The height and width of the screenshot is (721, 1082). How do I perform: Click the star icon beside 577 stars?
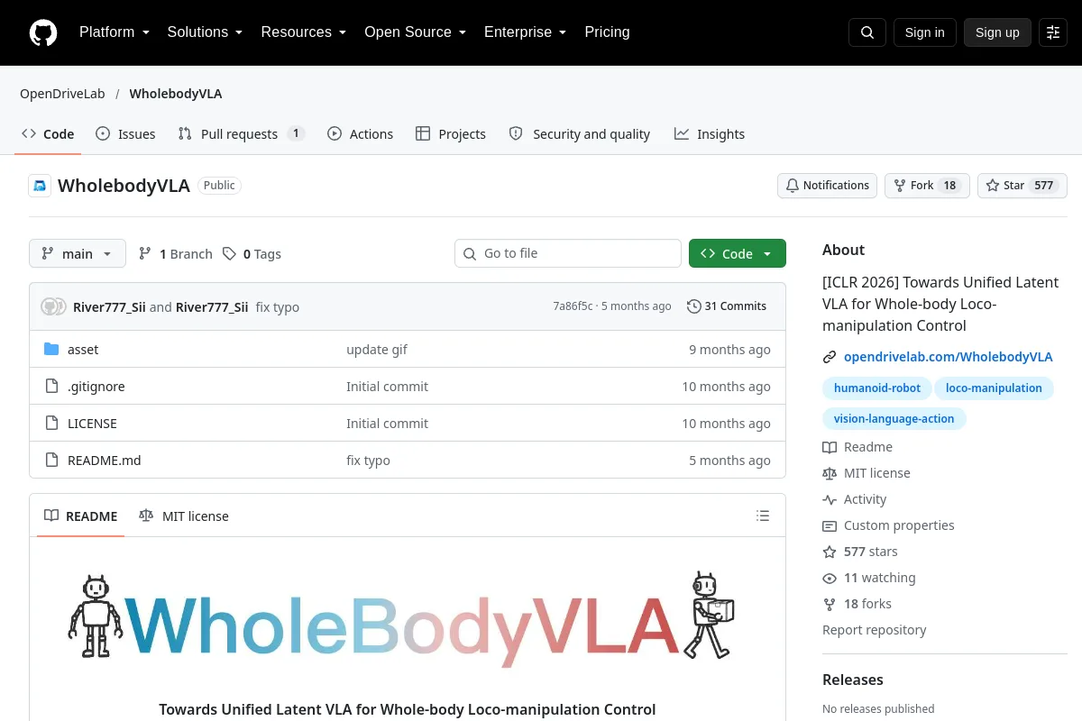pyautogui.click(x=830, y=552)
